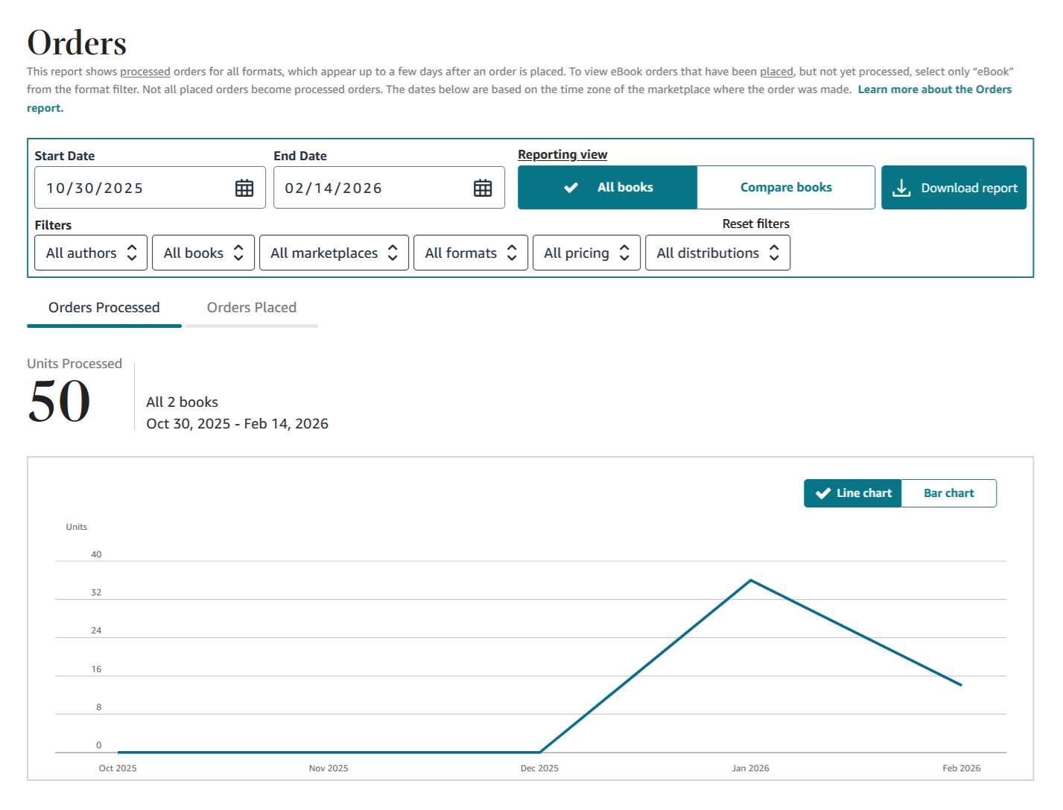Viewport: 1063px width, 810px height.
Task: Click the download arrow icon on Download report
Action: (901, 188)
